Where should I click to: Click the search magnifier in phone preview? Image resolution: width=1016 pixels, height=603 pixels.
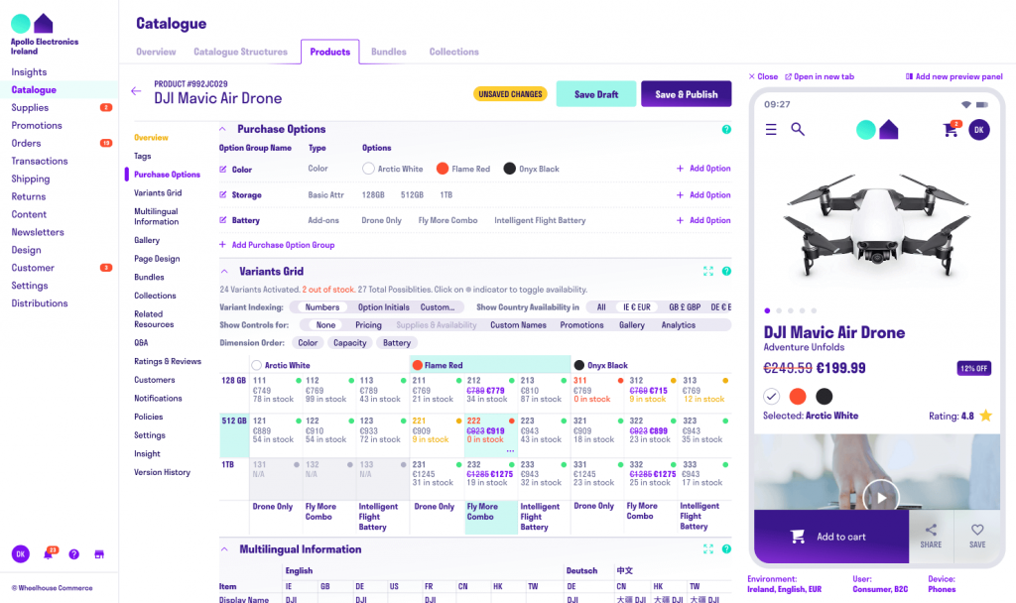[x=798, y=129]
